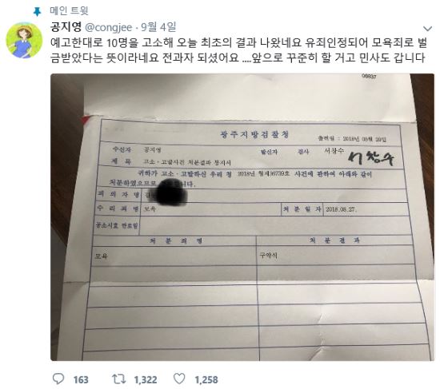This screenshot has height=389, width=440.
Task: Open the 공지영 profile avatar picture
Action: click(24, 40)
